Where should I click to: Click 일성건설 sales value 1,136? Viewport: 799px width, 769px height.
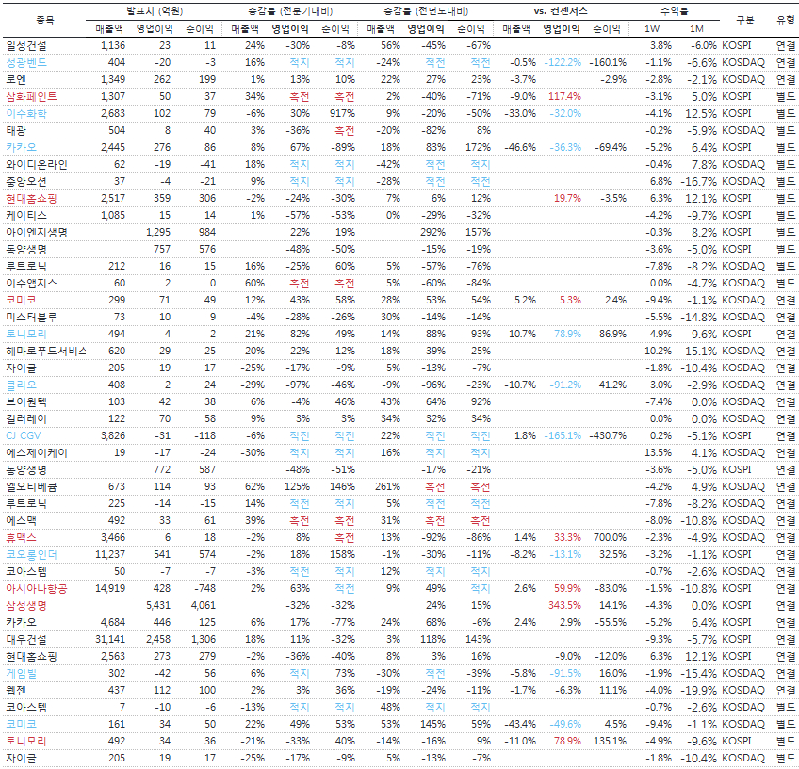(x=113, y=46)
